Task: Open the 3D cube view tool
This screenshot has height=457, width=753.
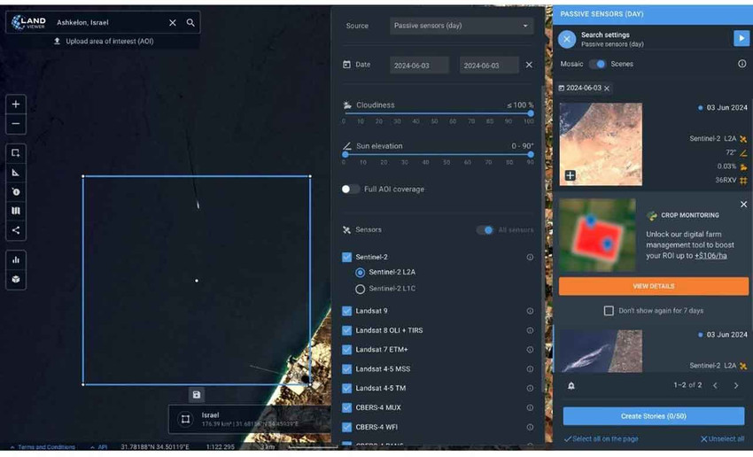Action: (x=16, y=279)
